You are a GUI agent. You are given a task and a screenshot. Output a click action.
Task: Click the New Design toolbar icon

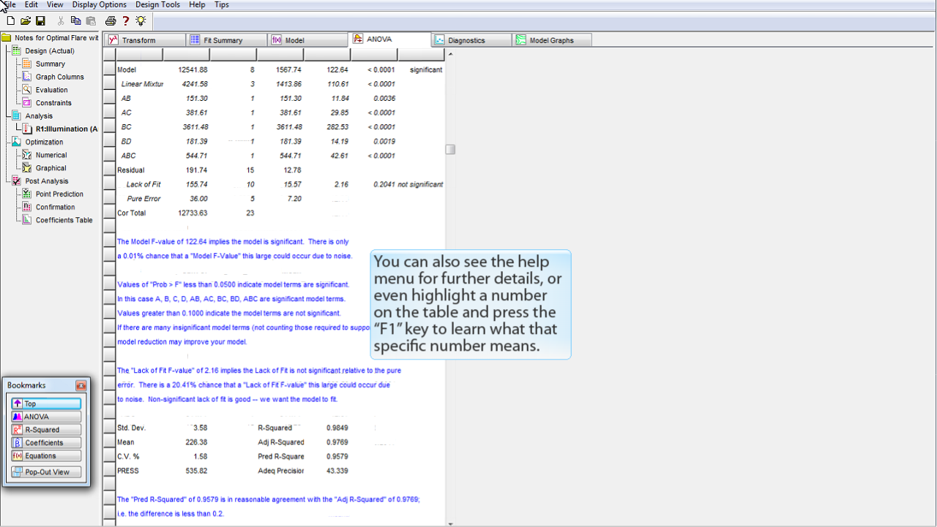point(10,21)
